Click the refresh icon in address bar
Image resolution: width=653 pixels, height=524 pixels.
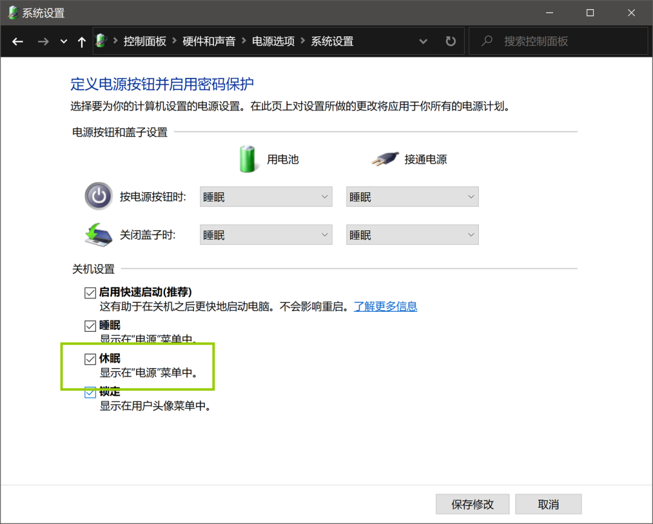point(450,41)
